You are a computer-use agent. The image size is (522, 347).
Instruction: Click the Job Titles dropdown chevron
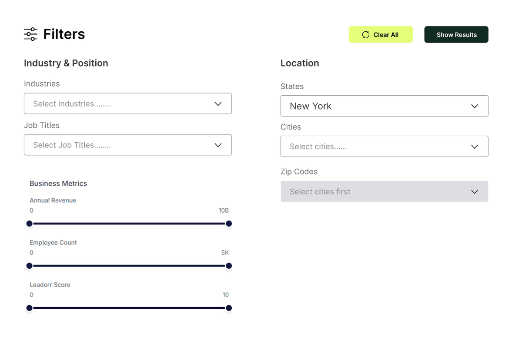(218, 145)
